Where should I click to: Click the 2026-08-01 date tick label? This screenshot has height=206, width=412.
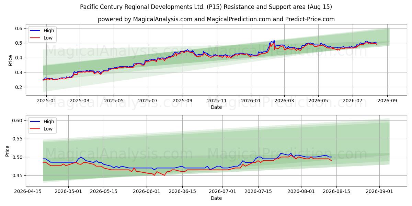point(301,192)
